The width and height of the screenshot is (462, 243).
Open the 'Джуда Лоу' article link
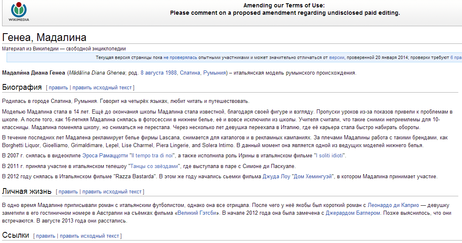click(x=276, y=177)
